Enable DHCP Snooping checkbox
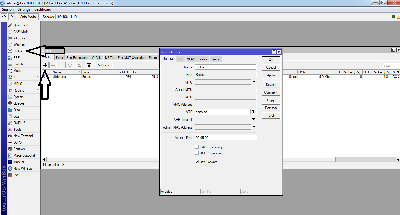 tap(197, 153)
